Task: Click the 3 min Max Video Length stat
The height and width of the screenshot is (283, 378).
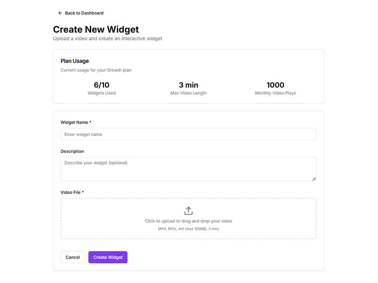Action: (189, 88)
